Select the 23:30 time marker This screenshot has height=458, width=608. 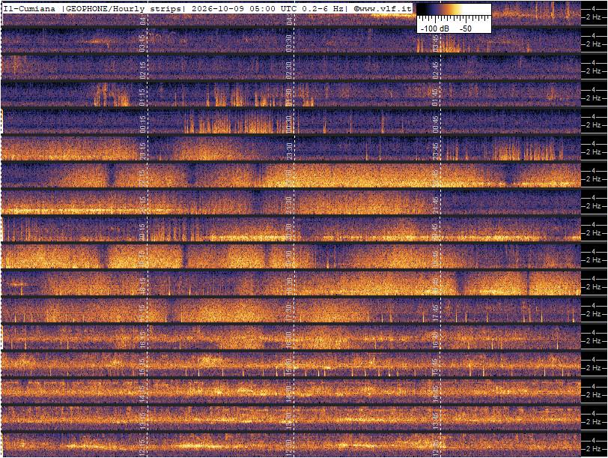point(289,151)
